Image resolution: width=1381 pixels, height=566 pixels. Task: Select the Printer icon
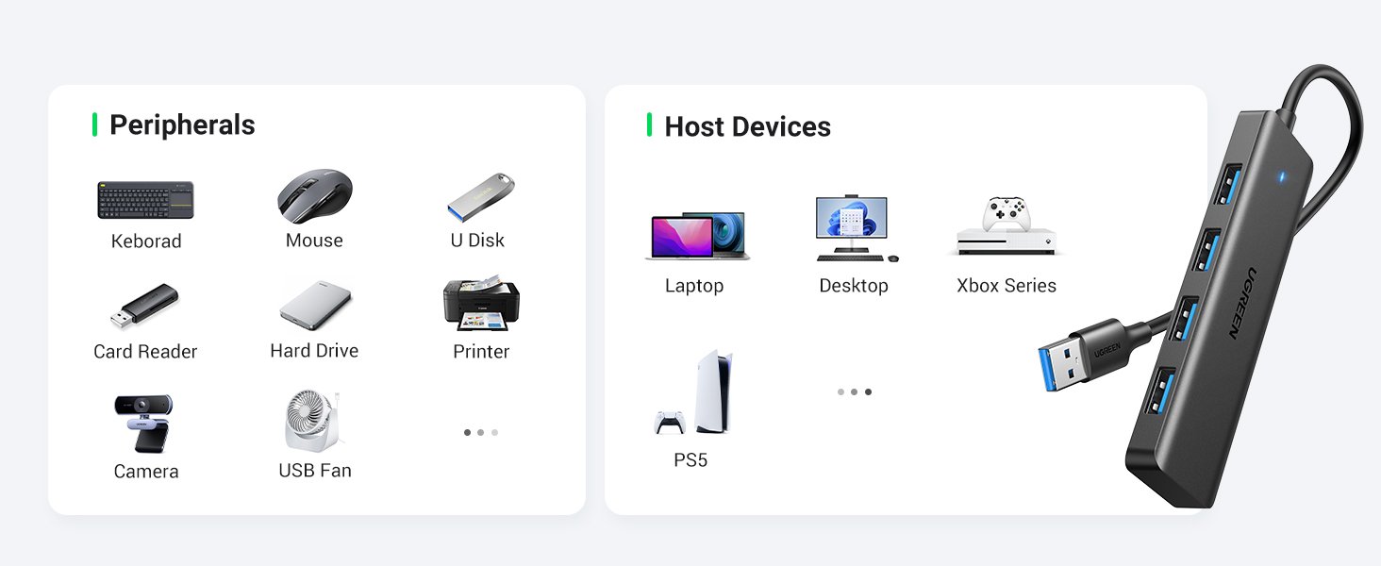pos(481,304)
